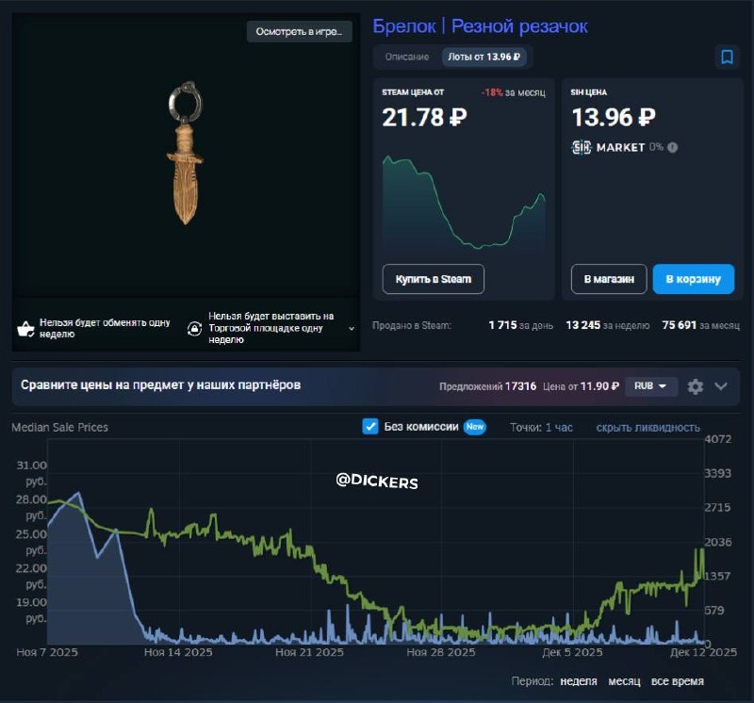Image resolution: width=754 pixels, height=703 pixels.
Task: Click 'Осмотреть в игре' button
Action: point(299,32)
